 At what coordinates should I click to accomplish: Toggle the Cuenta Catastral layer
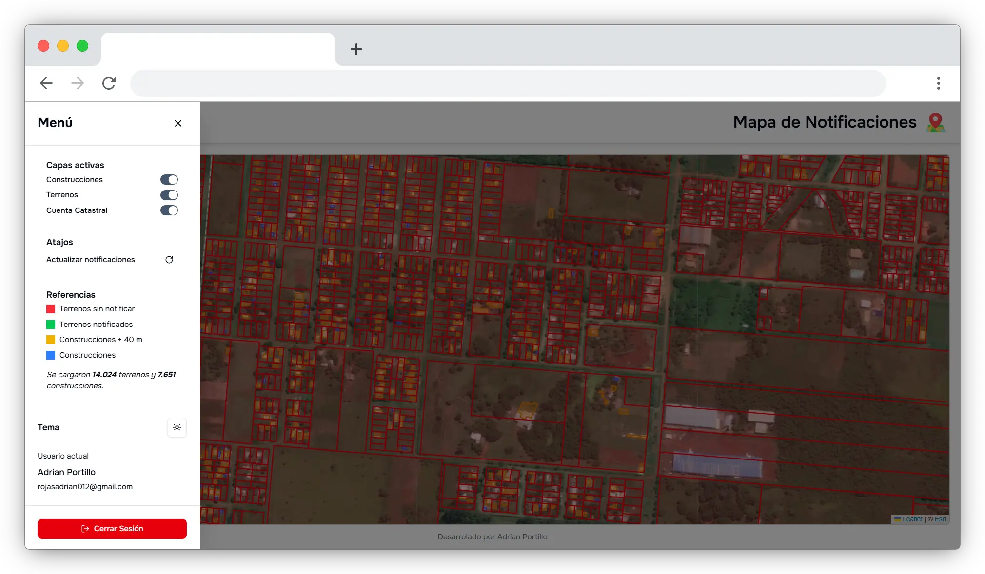[169, 210]
